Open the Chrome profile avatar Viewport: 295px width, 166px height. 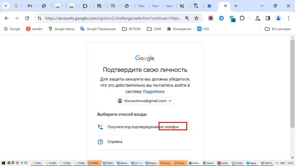click(278, 18)
